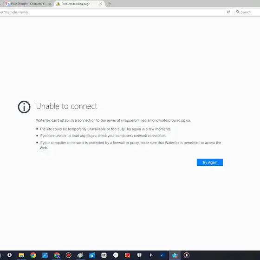Close the FlashThemes tab

(50, 4)
